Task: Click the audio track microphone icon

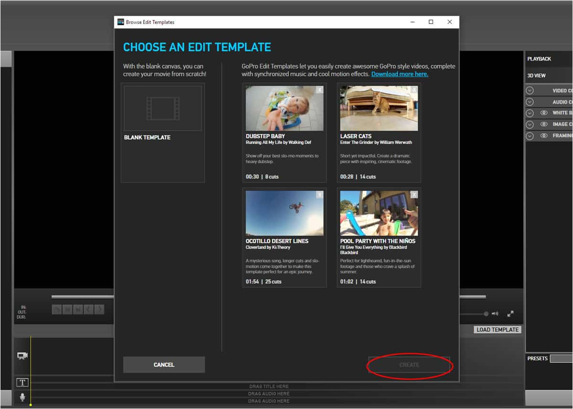Action: (x=22, y=397)
